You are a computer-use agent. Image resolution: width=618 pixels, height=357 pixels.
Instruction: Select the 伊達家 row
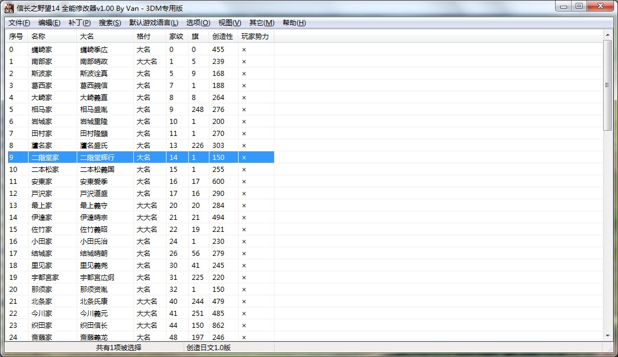[141, 218]
